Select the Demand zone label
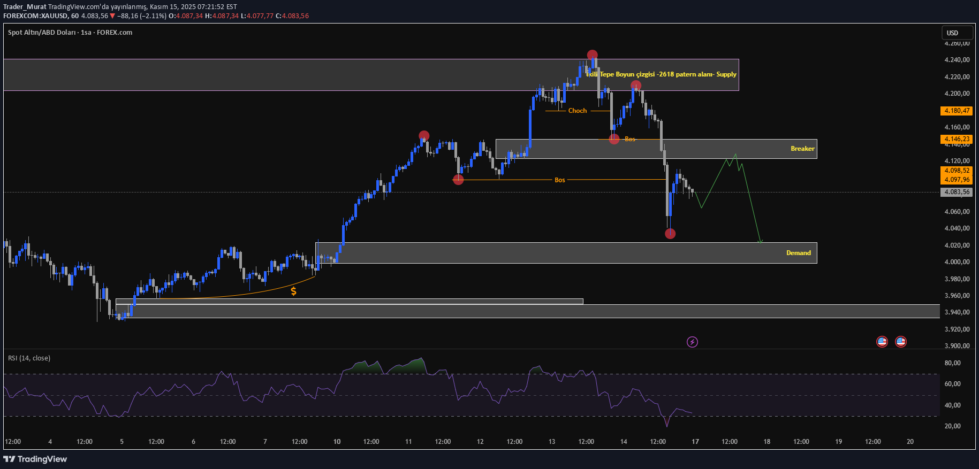The width and height of the screenshot is (979, 469). 799,253
